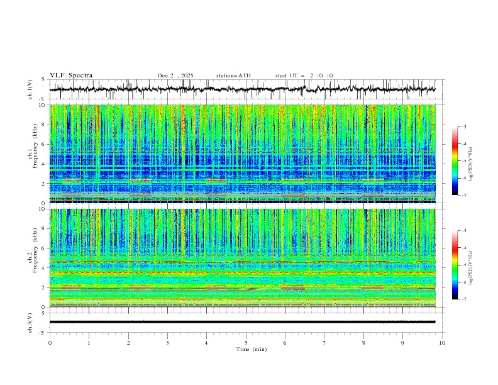Screen dimensions: 498x385
Task: Click ch.1 colorbar tick label "-7"
Action: tap(464, 196)
